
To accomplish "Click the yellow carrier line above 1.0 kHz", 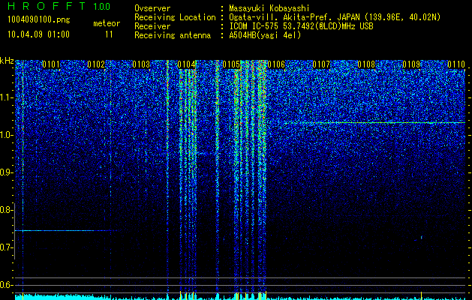I will 374,123.
